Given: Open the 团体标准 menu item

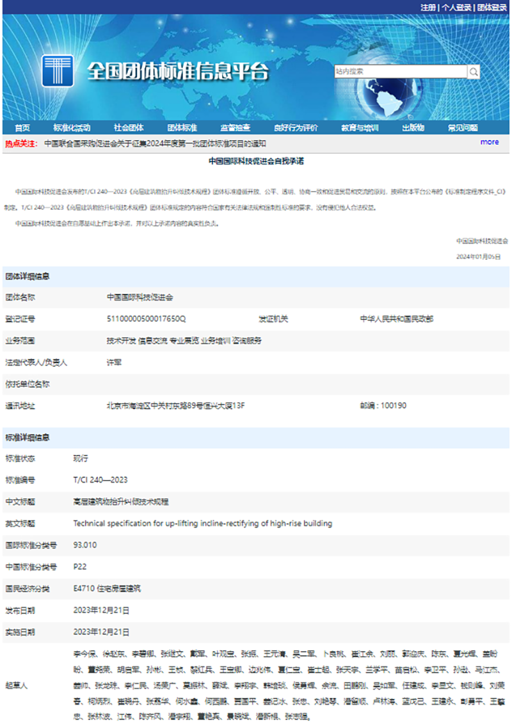Looking at the screenshot, I should click(x=182, y=128).
